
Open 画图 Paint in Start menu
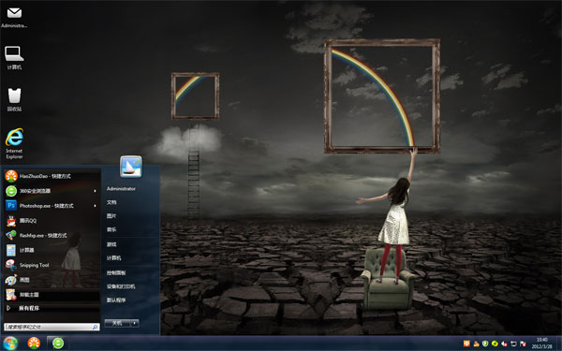coord(52,280)
